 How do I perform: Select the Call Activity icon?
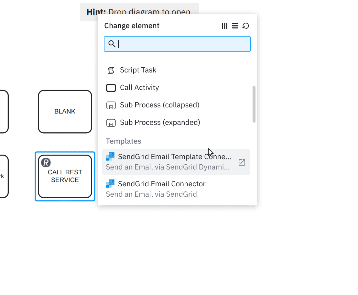tap(111, 88)
